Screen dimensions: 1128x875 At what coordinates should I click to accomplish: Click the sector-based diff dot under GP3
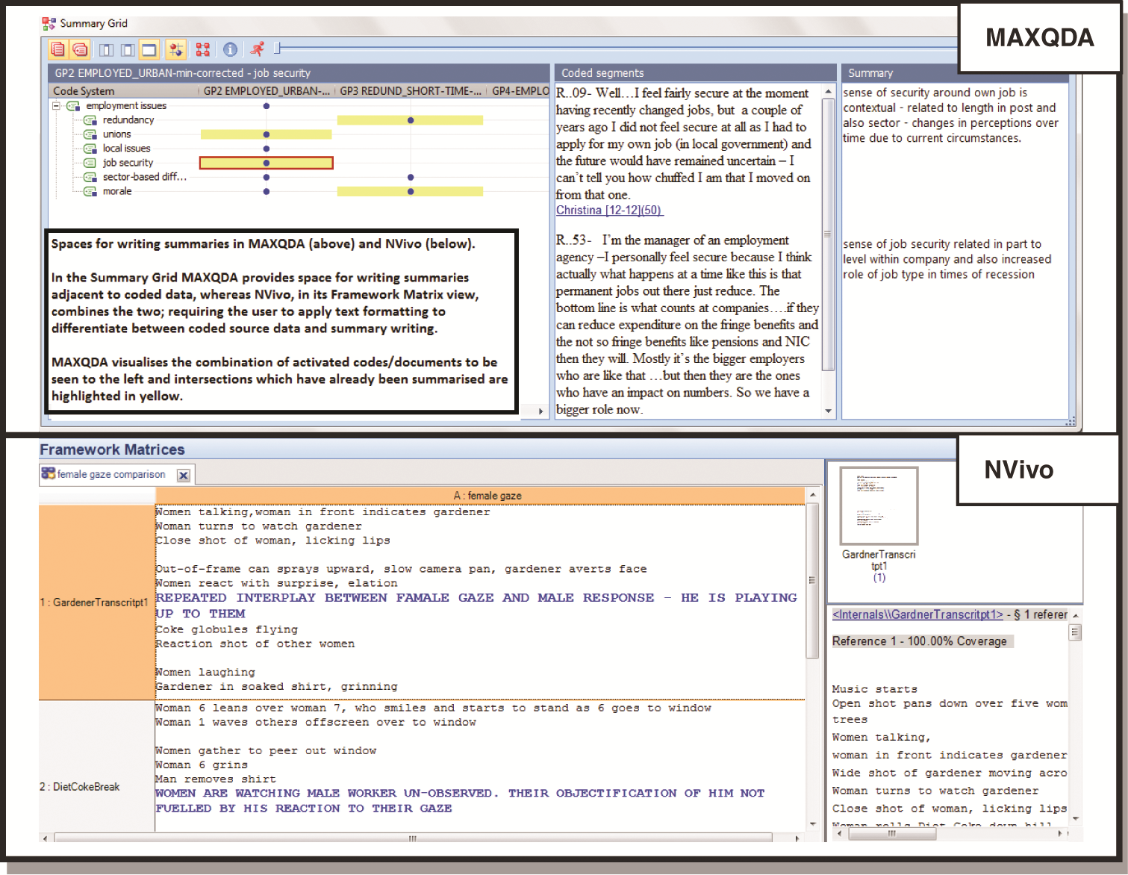(411, 177)
